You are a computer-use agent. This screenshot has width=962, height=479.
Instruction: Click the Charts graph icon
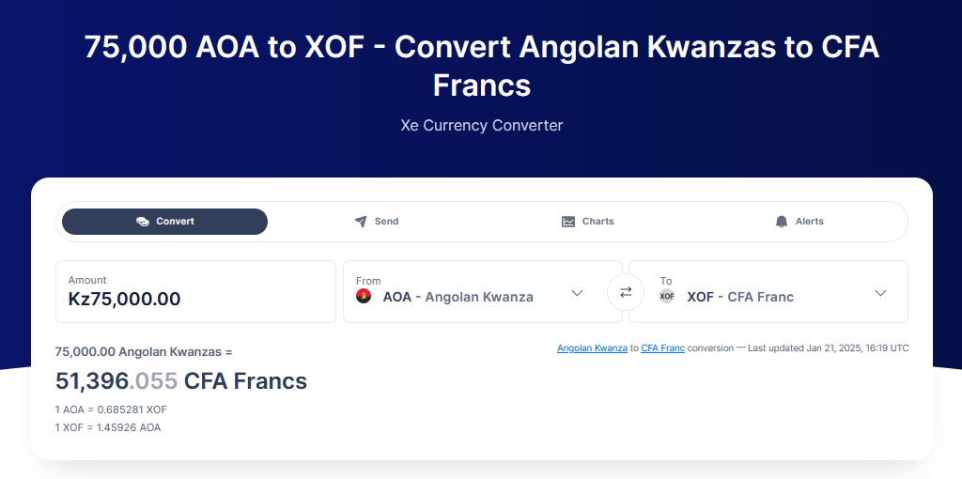tap(568, 222)
